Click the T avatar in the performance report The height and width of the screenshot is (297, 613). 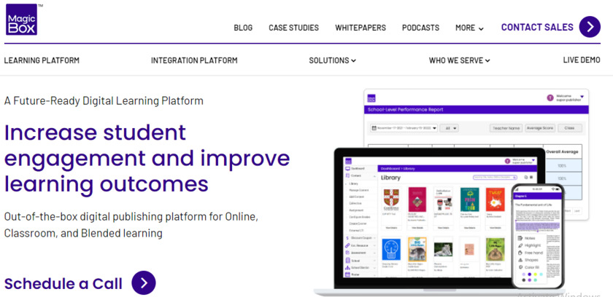550,98
